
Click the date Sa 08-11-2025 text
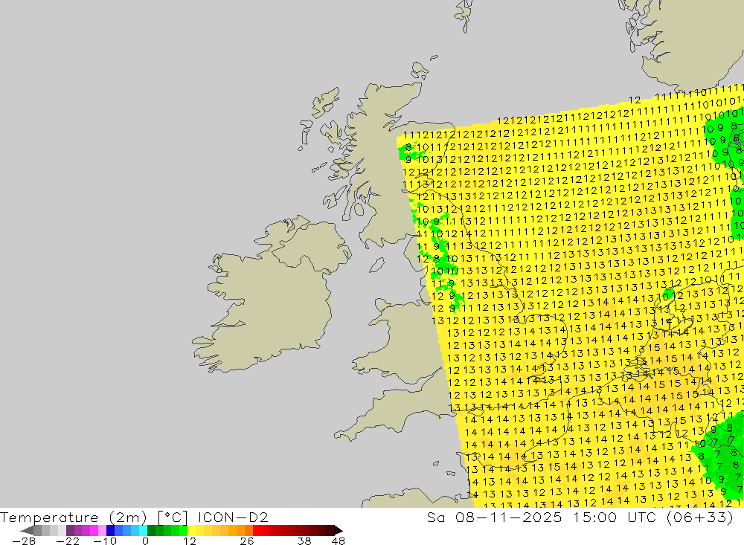[494, 517]
